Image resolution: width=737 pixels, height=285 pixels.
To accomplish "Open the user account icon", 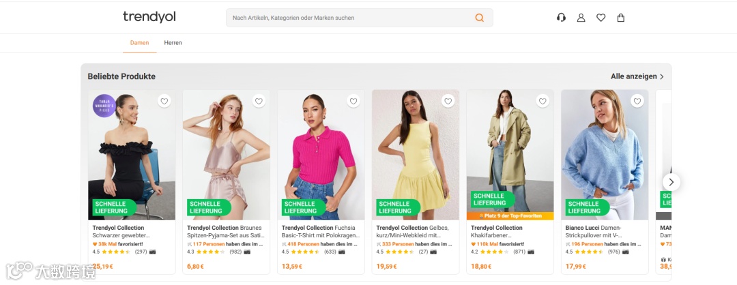I will pyautogui.click(x=581, y=18).
